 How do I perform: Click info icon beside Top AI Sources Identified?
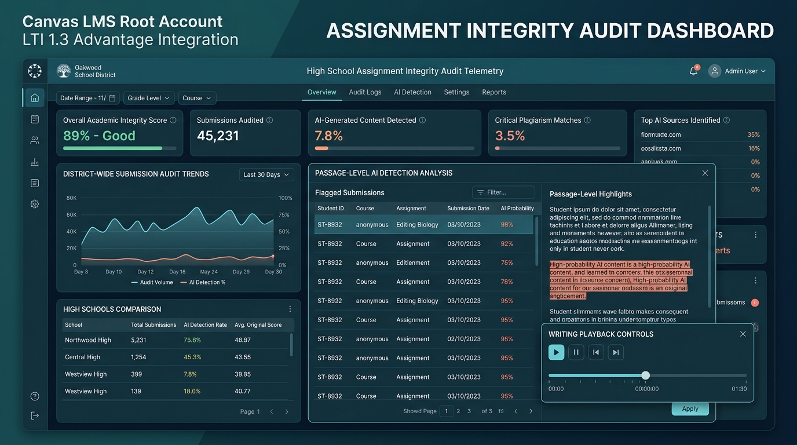click(726, 121)
